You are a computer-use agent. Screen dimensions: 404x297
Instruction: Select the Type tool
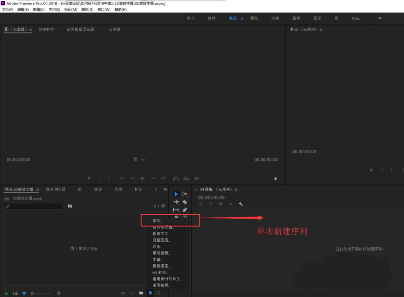pyautogui.click(x=185, y=217)
